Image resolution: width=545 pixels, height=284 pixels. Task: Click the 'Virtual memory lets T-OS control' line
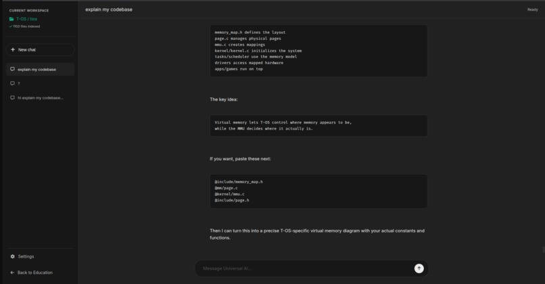click(283, 122)
